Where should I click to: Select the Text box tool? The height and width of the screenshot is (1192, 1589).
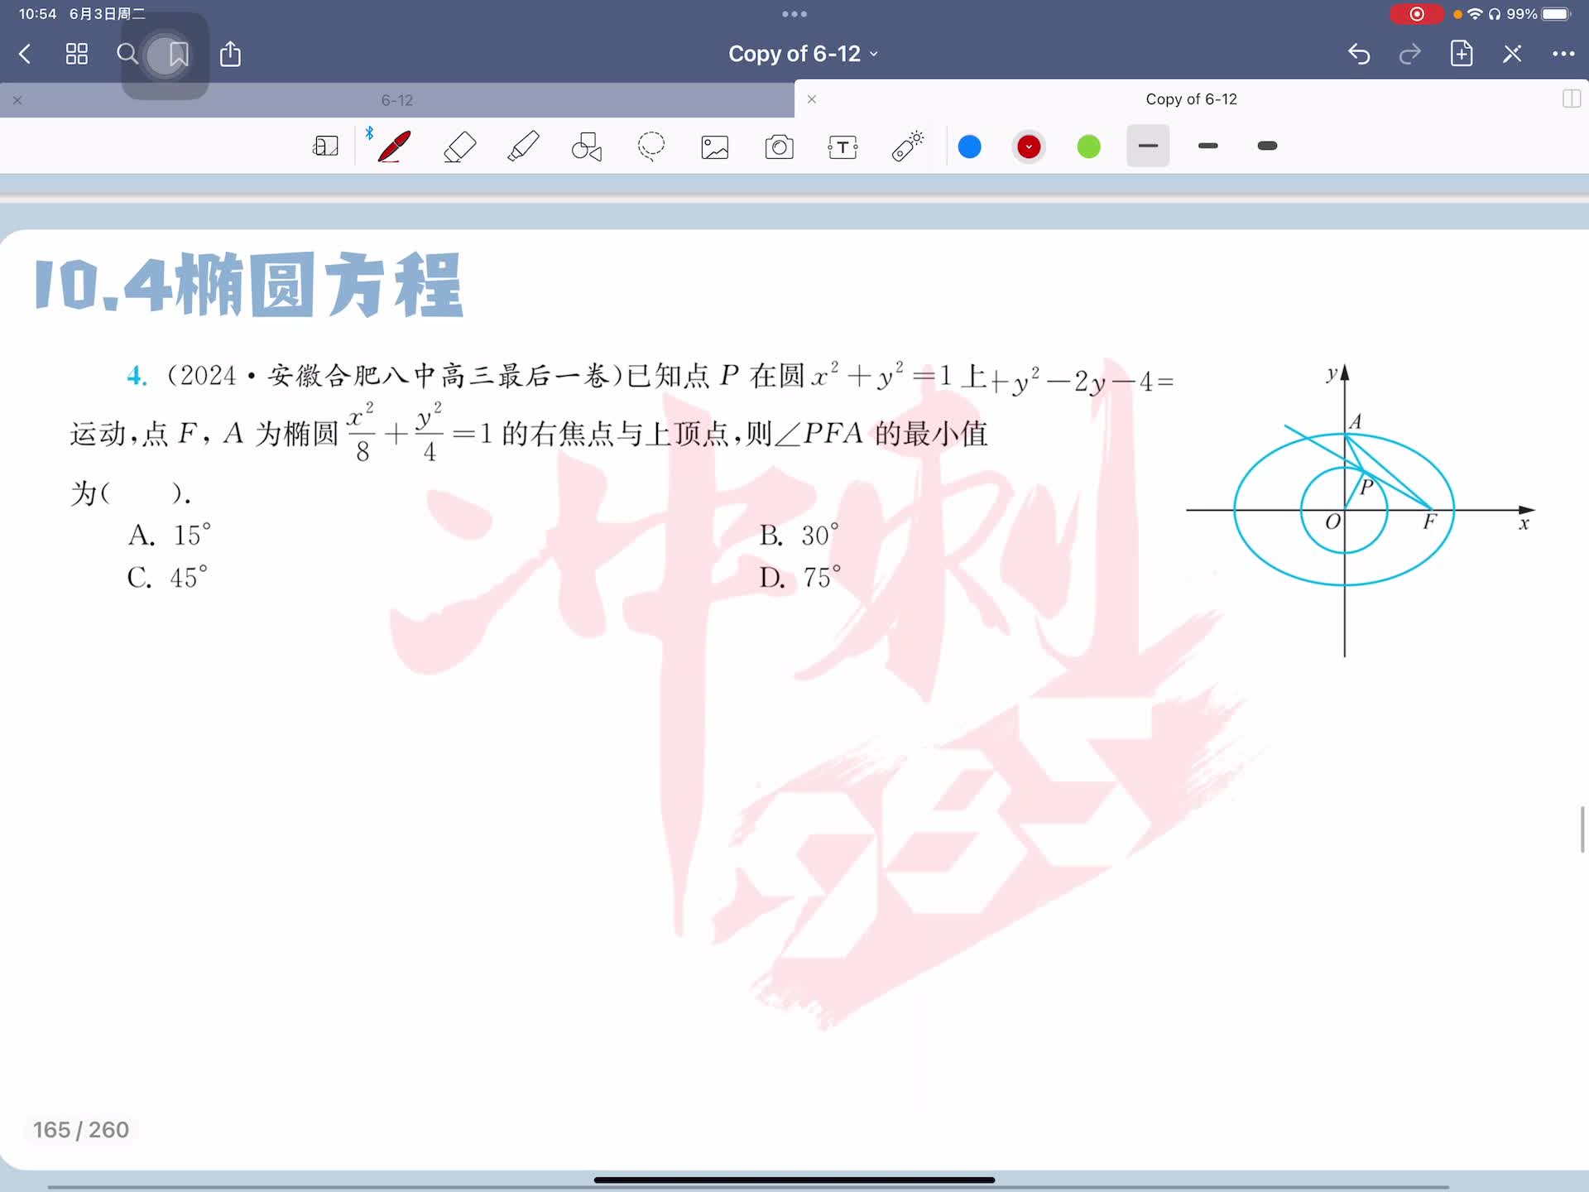point(843,147)
